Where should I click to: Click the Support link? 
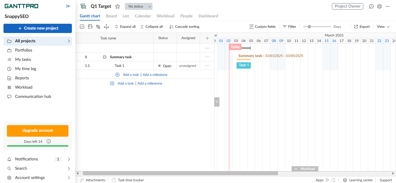(386, 180)
